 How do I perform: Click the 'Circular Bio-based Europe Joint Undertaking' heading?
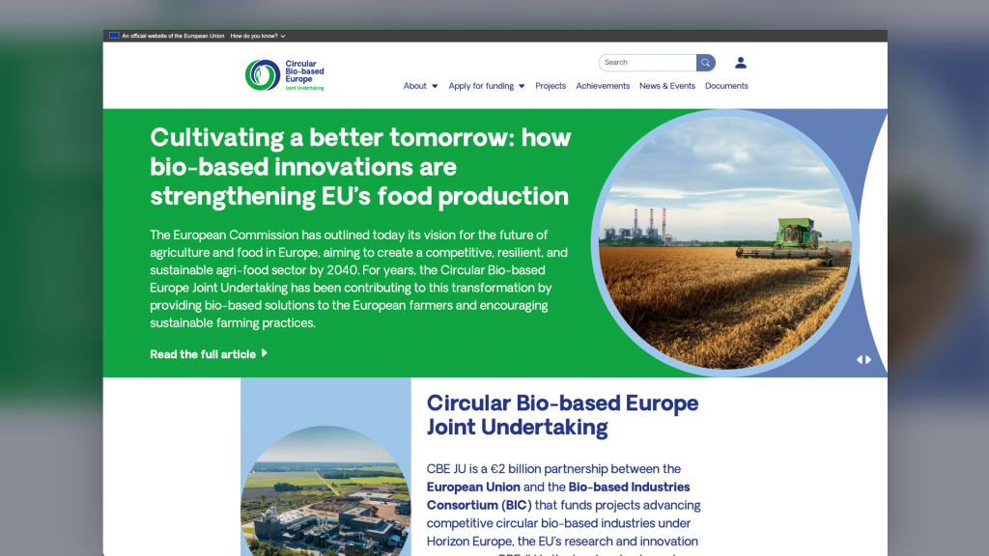point(562,415)
